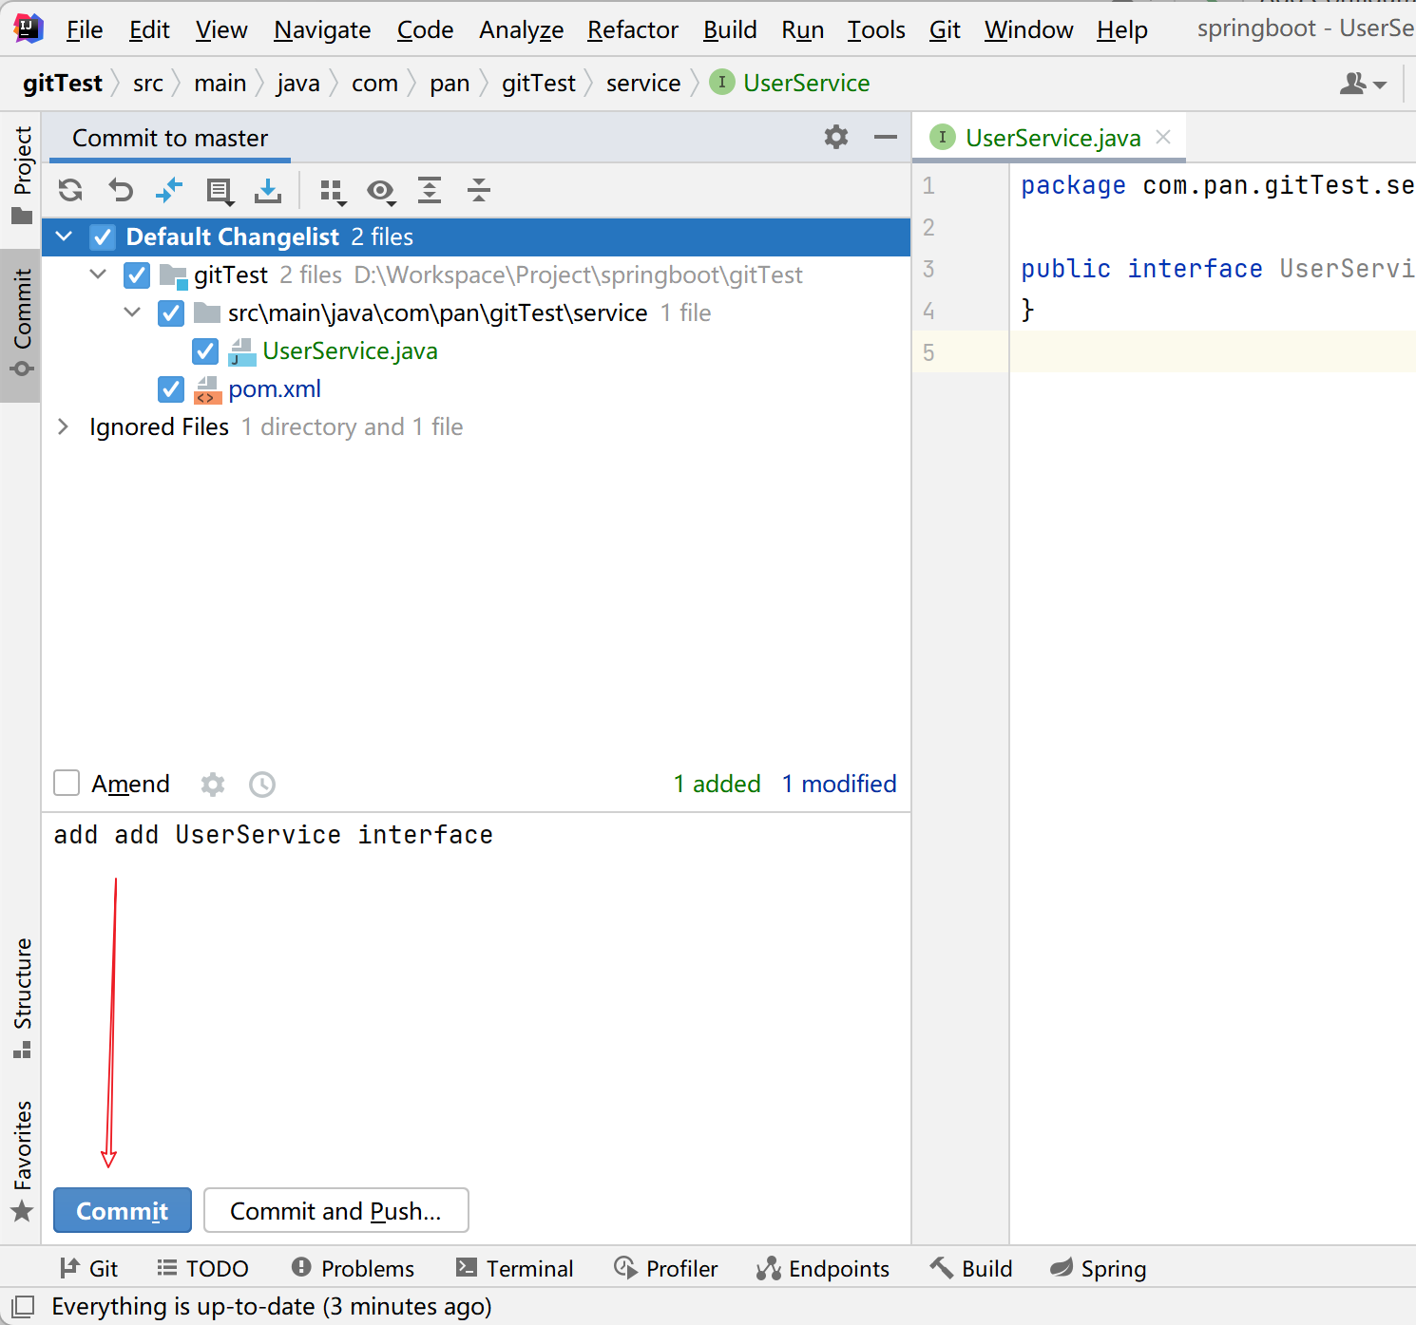Open the Refactor menu
Viewport: 1416px width, 1325px height.
[x=632, y=30]
